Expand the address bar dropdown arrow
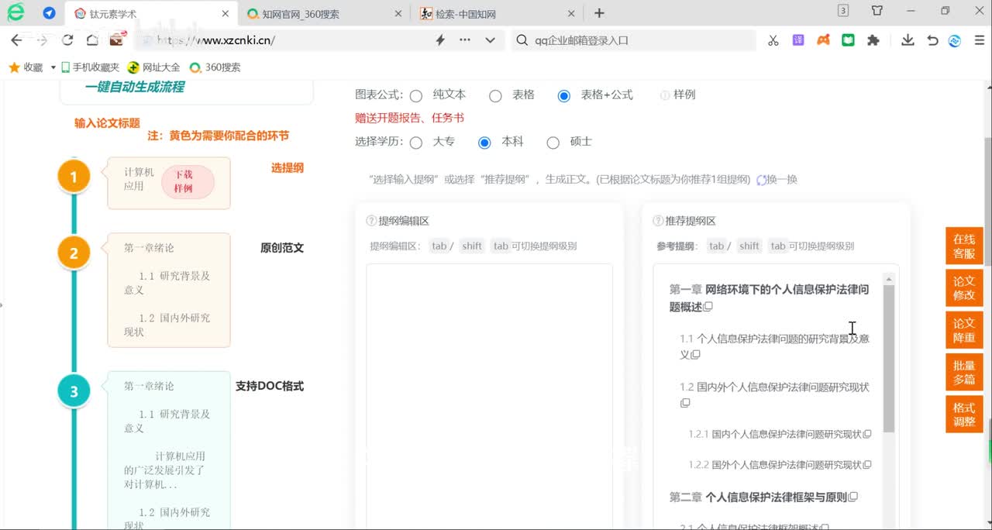Image resolution: width=992 pixels, height=530 pixels. [x=490, y=40]
